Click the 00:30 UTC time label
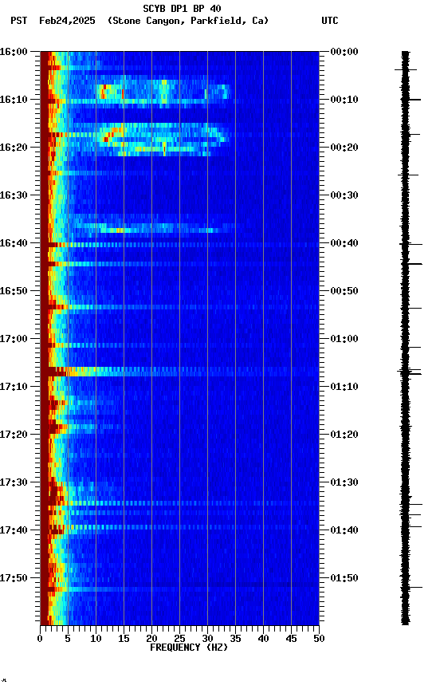 (344, 195)
